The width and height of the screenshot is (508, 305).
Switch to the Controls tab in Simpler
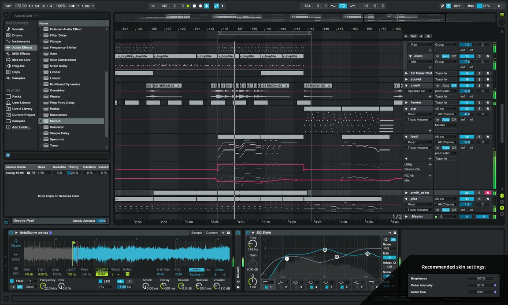click(x=212, y=233)
